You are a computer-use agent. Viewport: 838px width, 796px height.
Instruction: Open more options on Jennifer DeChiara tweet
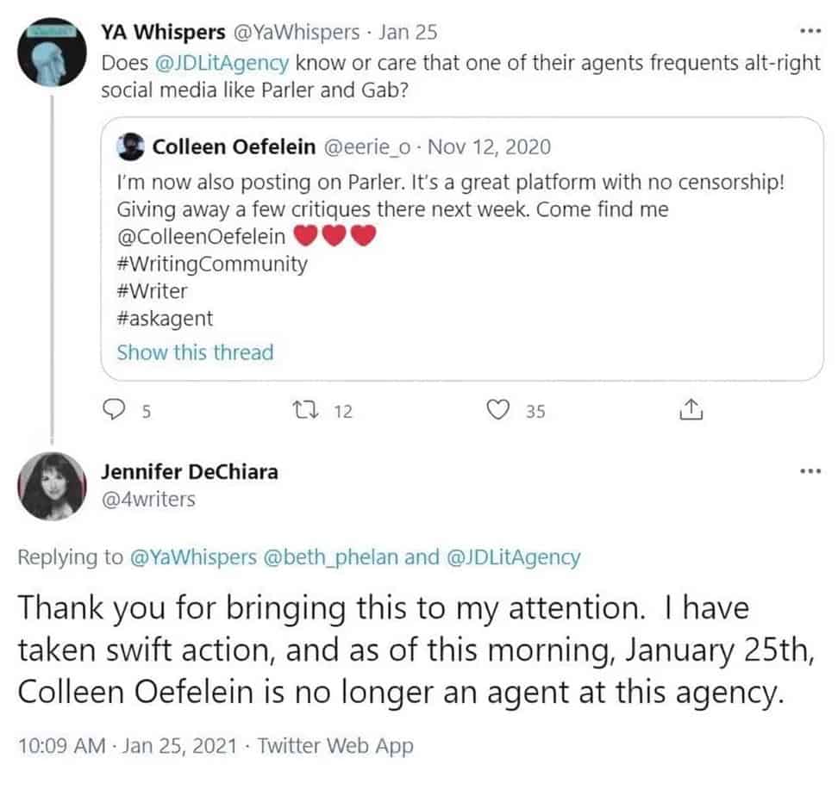pos(810,471)
